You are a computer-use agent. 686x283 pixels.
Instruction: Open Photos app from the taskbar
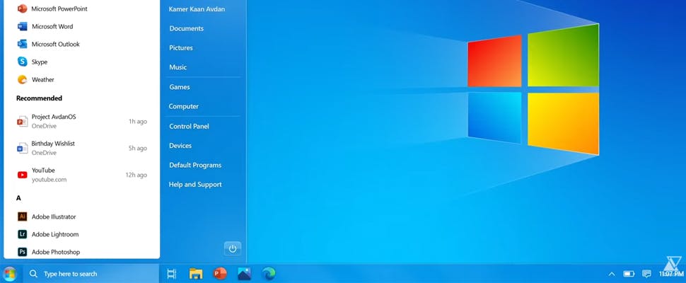pyautogui.click(x=244, y=274)
